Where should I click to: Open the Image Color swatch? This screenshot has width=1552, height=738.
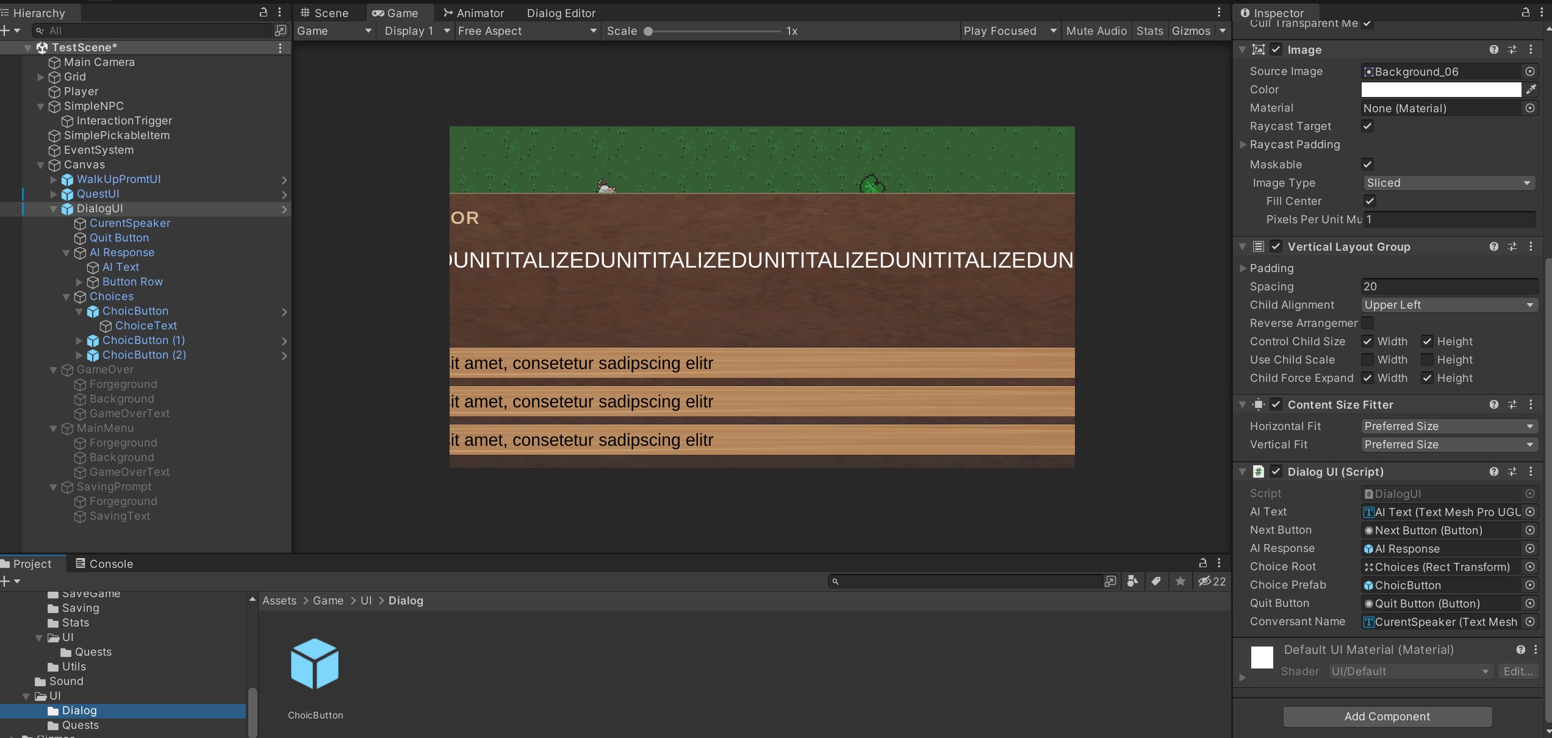pos(1441,90)
